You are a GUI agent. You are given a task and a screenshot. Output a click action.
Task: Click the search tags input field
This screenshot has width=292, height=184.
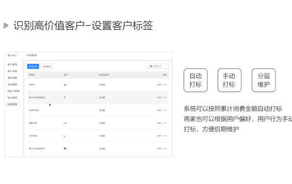tap(158, 66)
